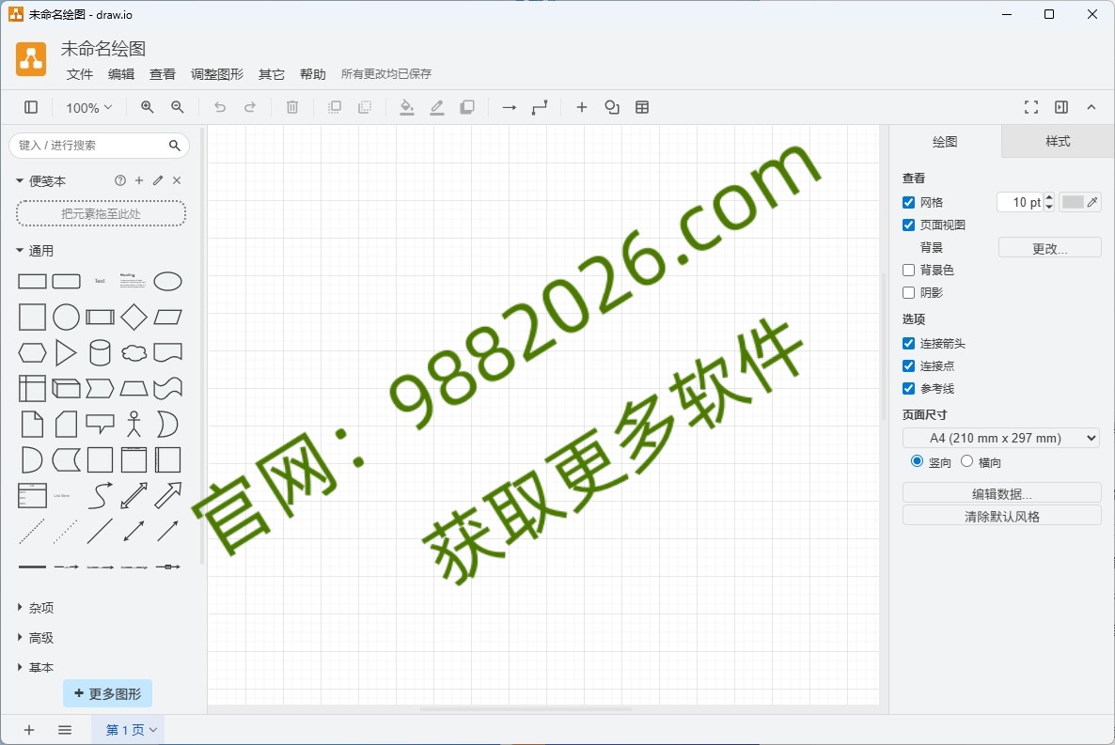Click the 清除默认风格 button
1115x745 pixels.
click(x=1002, y=516)
